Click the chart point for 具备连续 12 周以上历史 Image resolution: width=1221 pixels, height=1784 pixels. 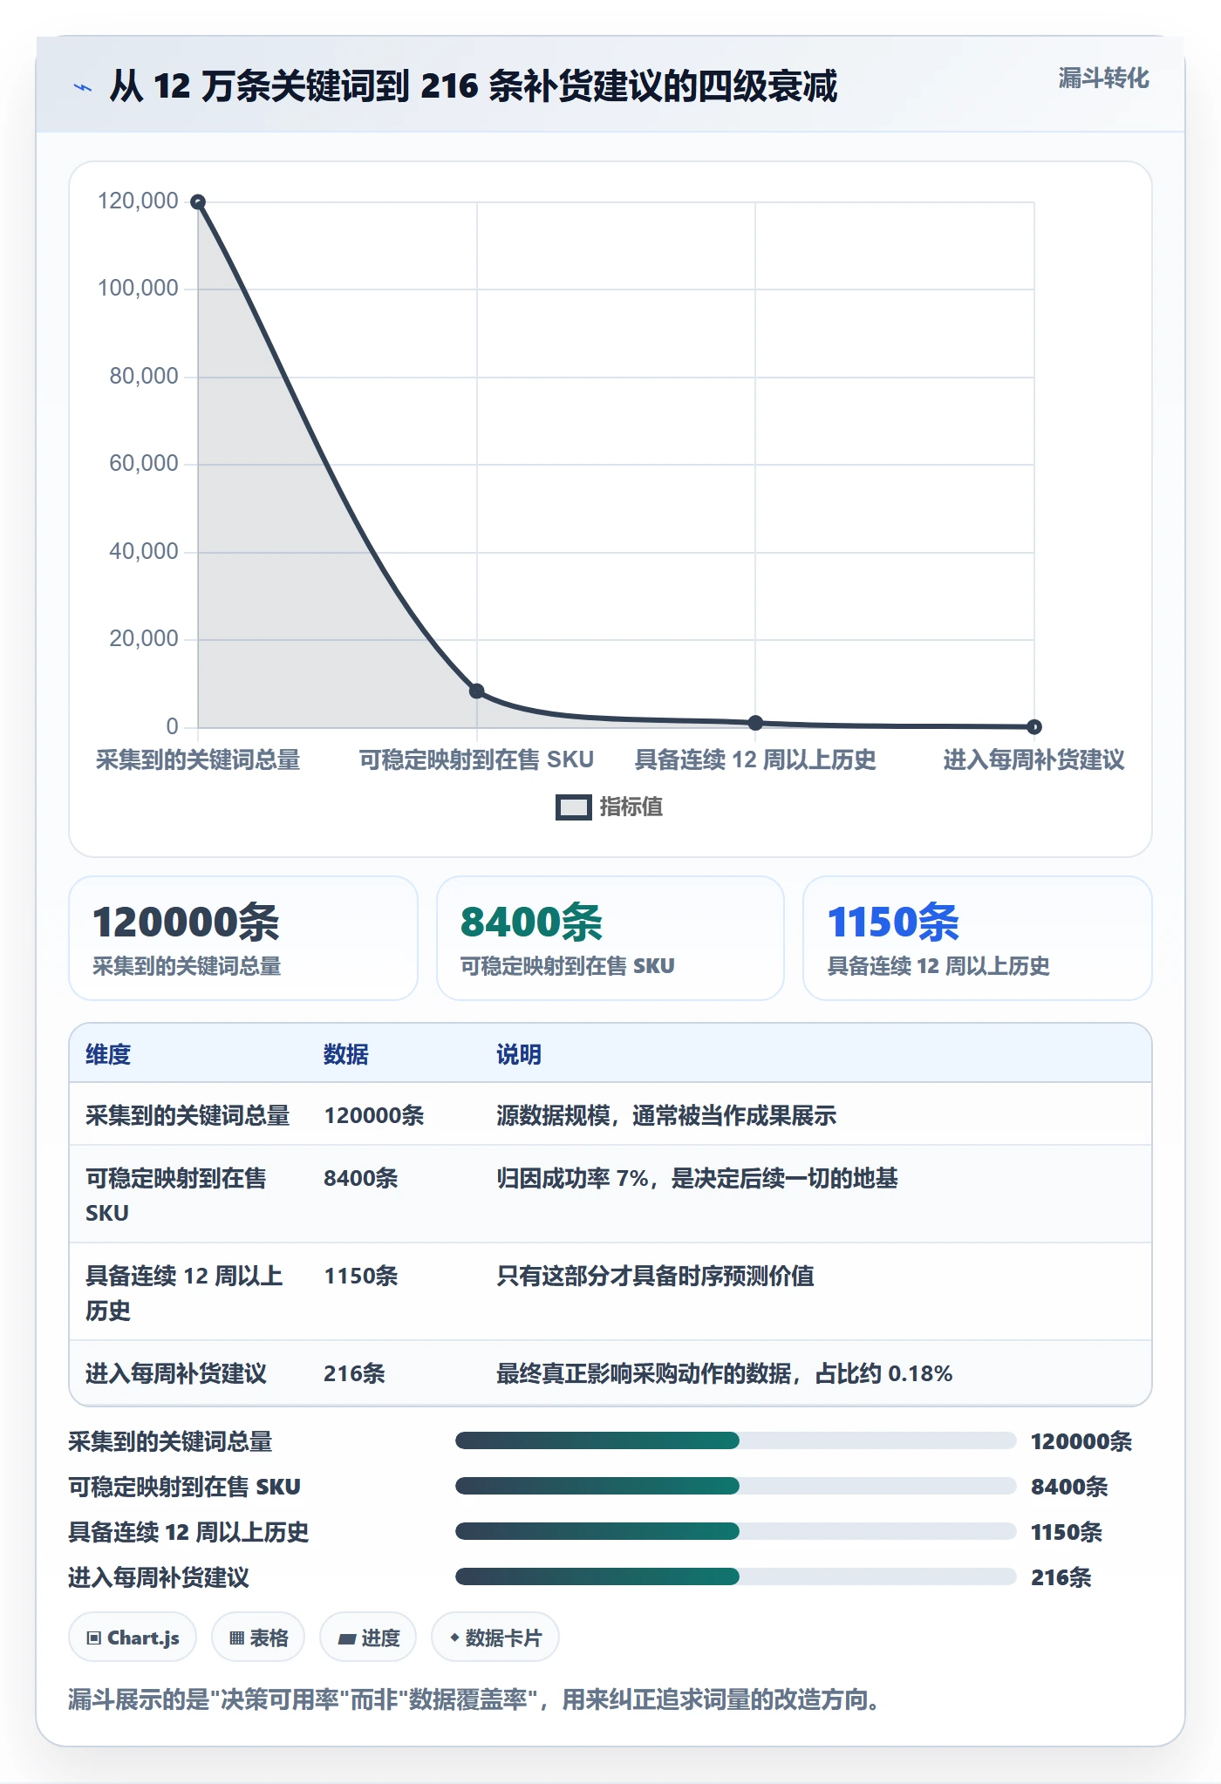click(755, 723)
